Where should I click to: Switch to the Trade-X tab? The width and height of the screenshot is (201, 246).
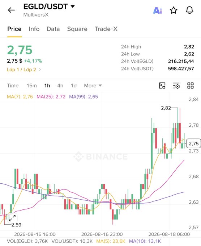(106, 29)
